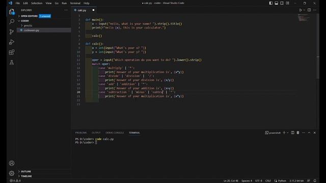Click 3.11.3 64-bit interpreter selector
Image resolution: width=326 pixels, height=183 pixels.
tap(296, 181)
